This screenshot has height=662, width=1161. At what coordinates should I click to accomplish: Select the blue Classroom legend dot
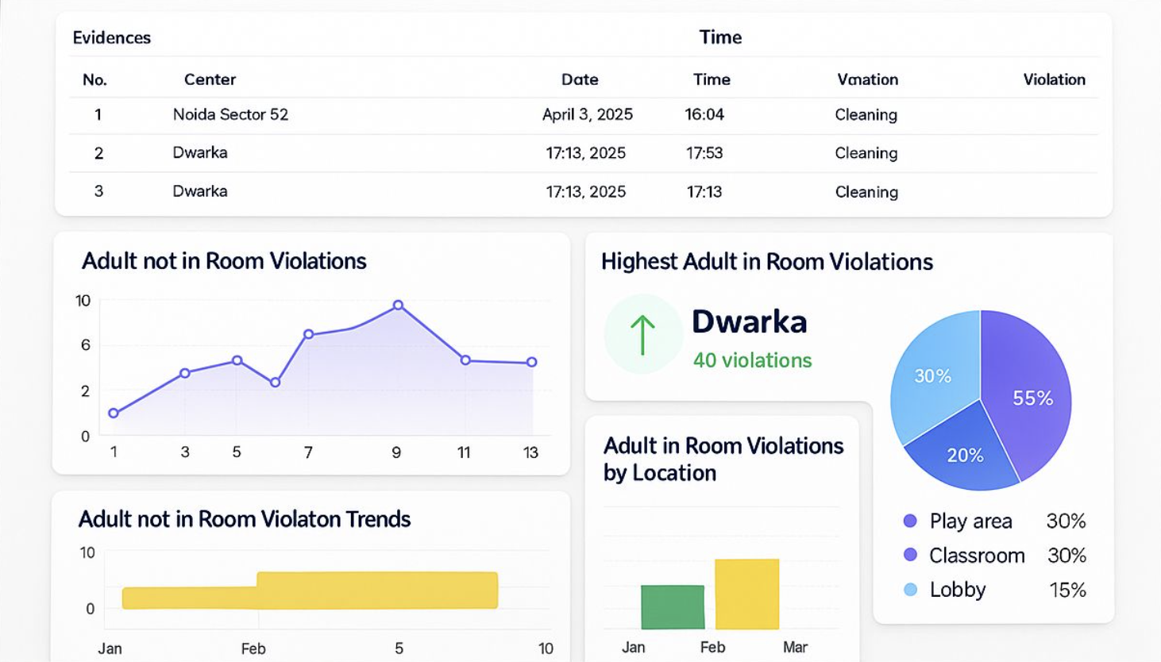coord(910,556)
